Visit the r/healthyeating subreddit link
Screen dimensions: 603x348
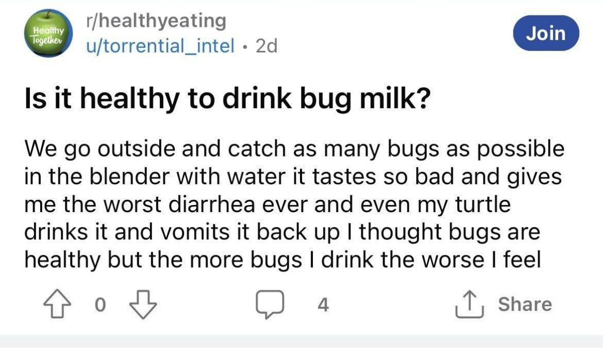[x=157, y=21]
